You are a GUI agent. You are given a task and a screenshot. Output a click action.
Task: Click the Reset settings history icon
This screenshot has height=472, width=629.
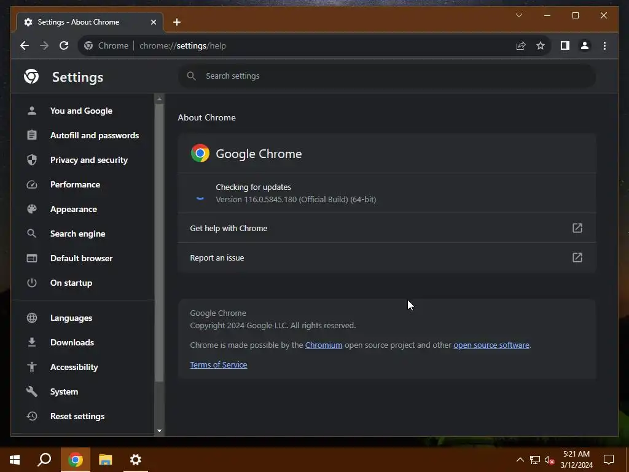pyautogui.click(x=32, y=416)
